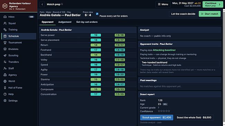This screenshot has height=126, width=225.
Task: Click the Rank 126 value
Action: [160, 100]
